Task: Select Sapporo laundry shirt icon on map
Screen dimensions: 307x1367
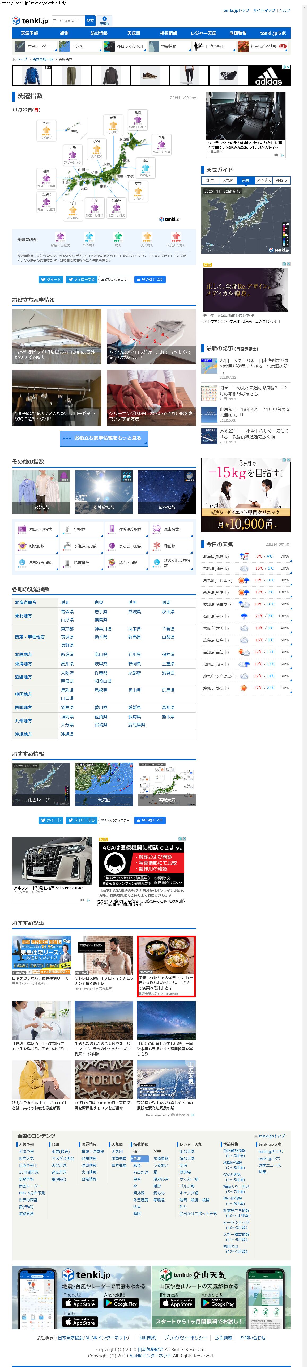Action: point(138,120)
